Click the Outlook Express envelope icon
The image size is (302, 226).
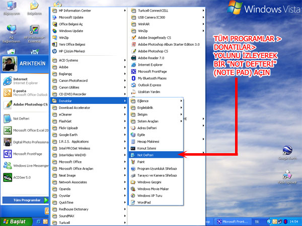pyautogui.click(x=133, y=85)
